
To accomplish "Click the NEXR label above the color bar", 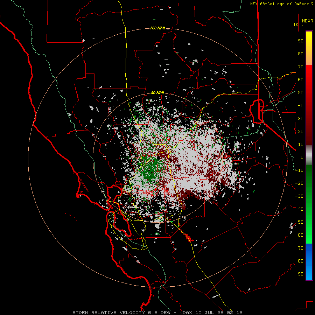I will tap(307, 21).
